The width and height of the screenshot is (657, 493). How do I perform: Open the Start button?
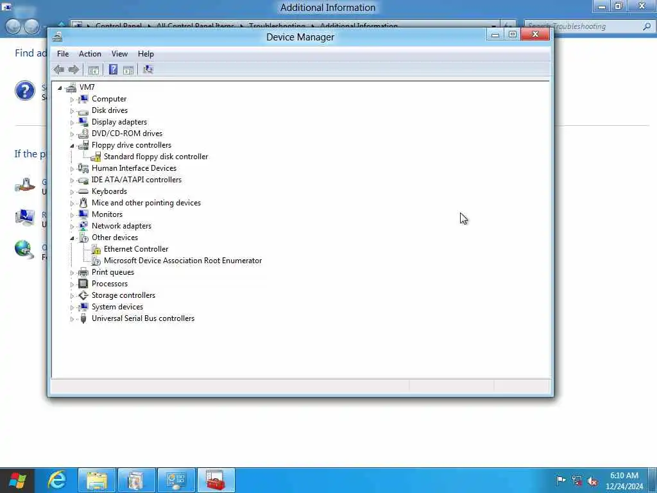(17, 480)
